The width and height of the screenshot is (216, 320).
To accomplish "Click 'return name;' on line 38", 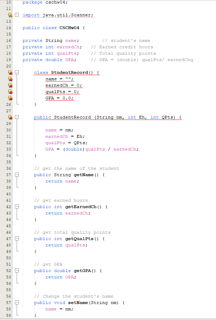I will click(x=62, y=181).
